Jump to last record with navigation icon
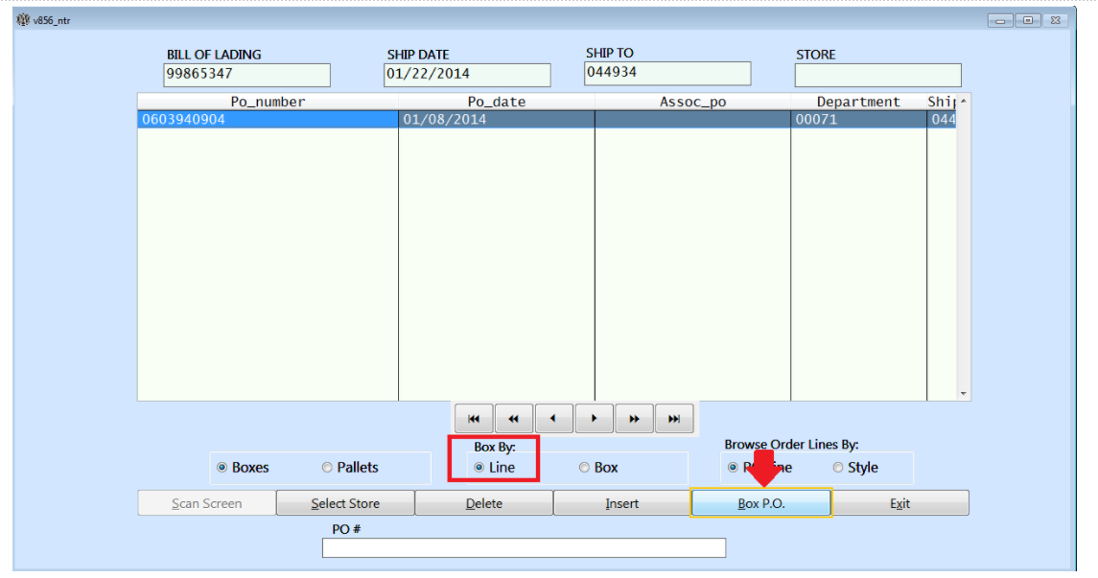 (673, 418)
